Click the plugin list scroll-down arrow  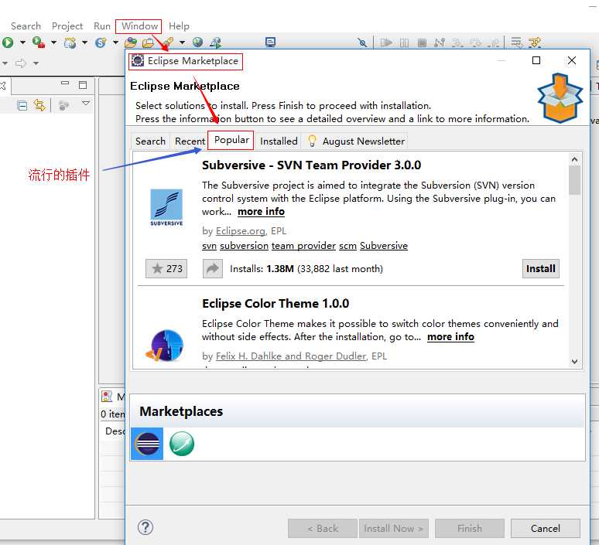[x=574, y=362]
